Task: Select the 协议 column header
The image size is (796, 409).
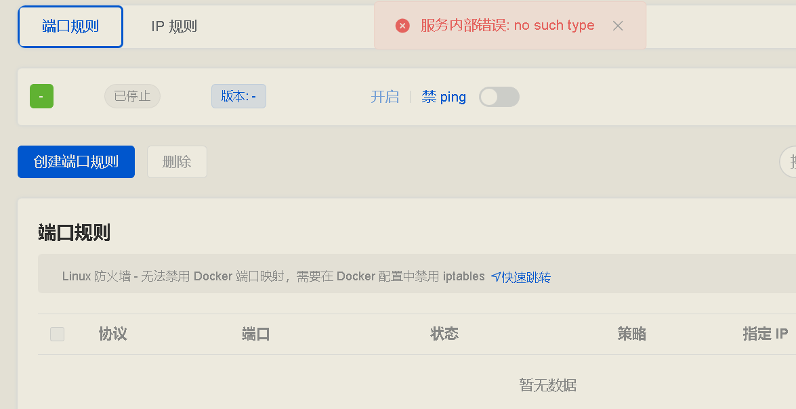Action: [x=112, y=334]
